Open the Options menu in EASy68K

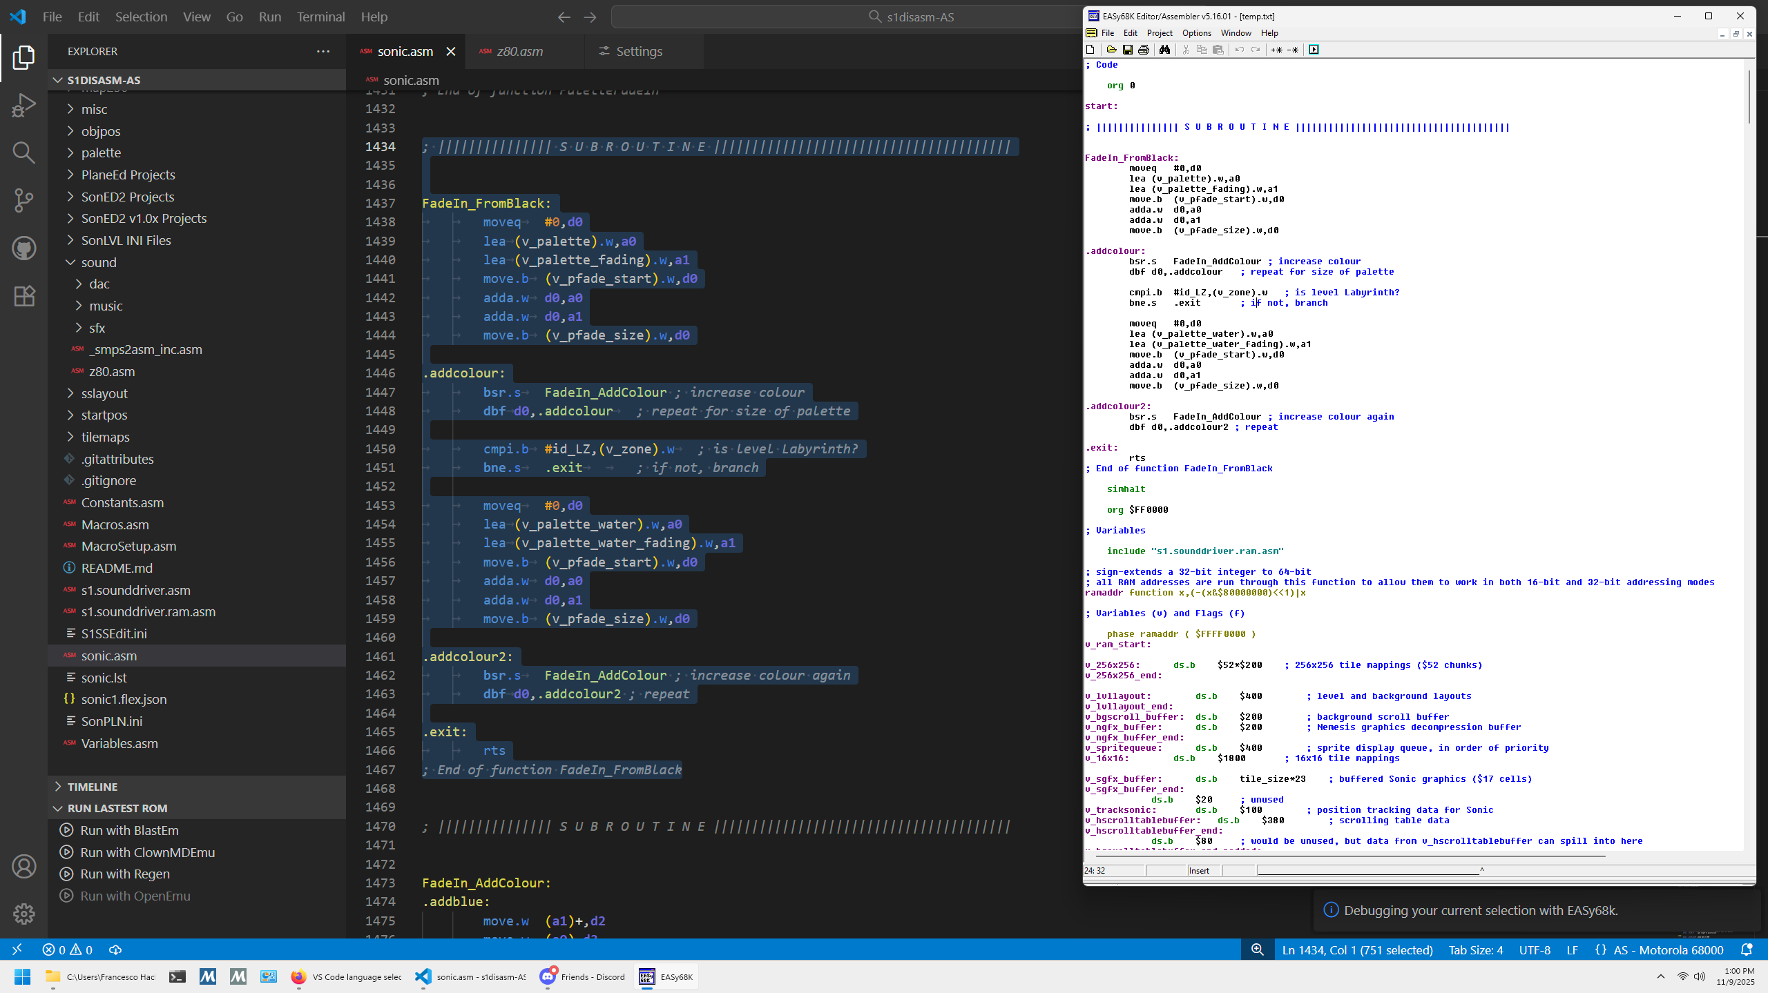(1195, 32)
